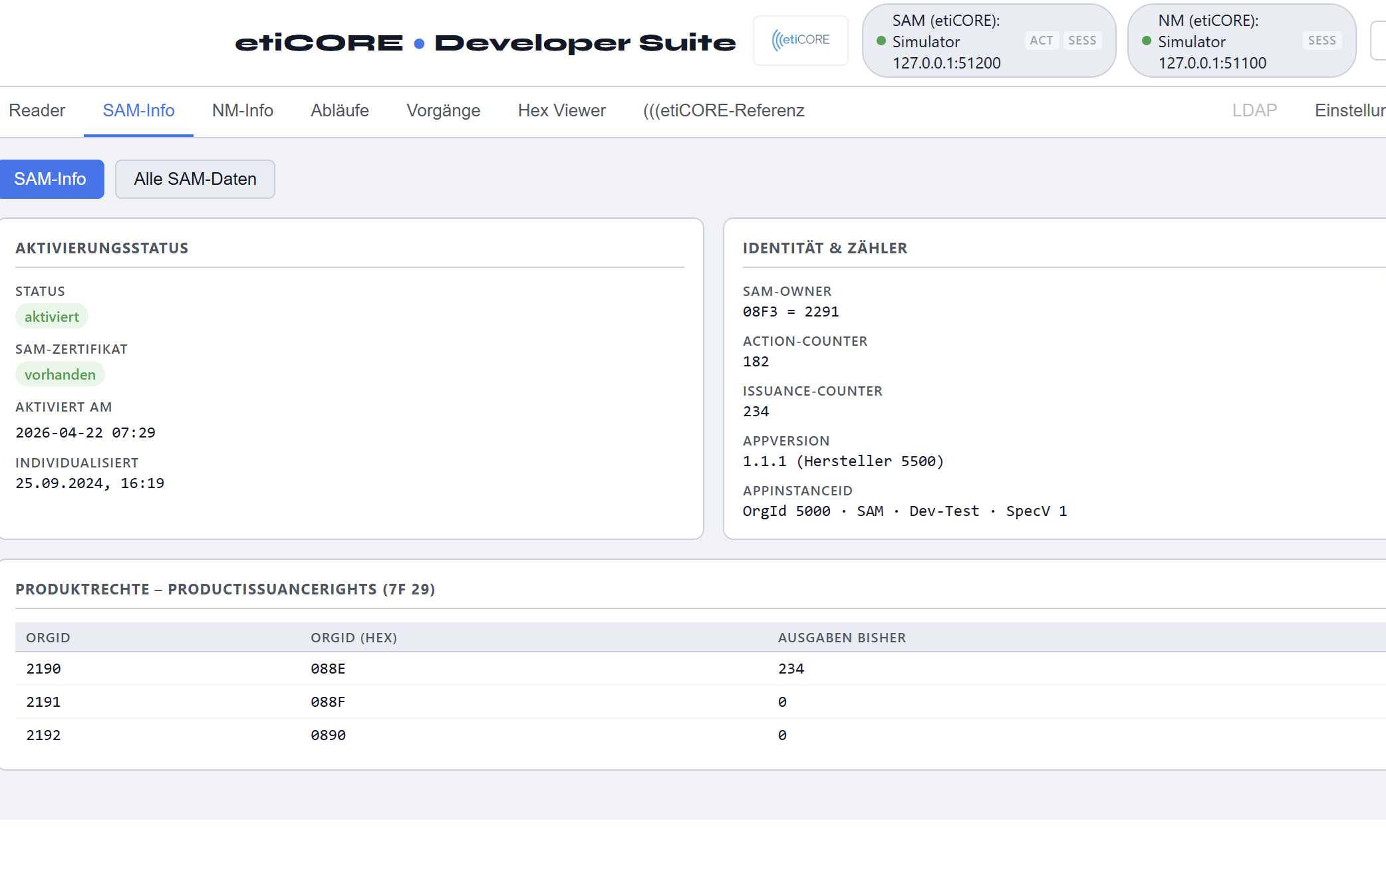Screen dimensions: 1386x891
Task: Click the SESS badge in NM connection
Action: 1321,41
